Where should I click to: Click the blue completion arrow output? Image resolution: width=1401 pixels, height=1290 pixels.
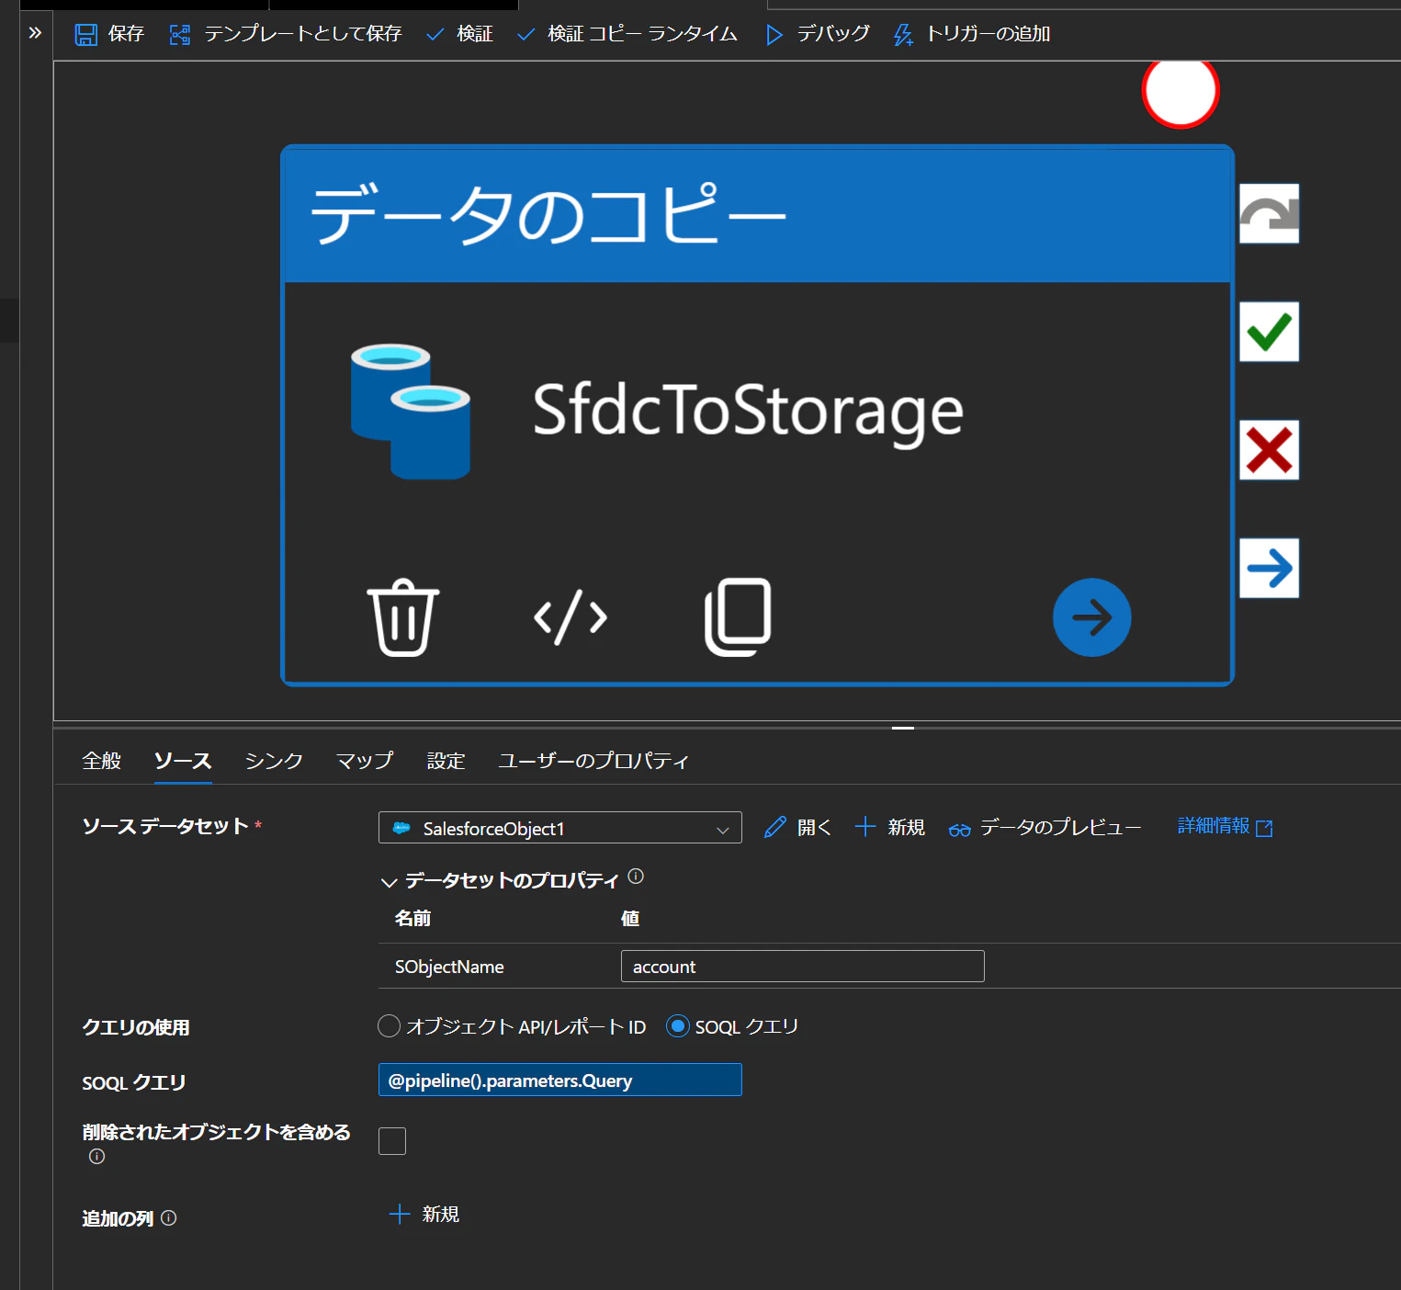[x=1270, y=568]
